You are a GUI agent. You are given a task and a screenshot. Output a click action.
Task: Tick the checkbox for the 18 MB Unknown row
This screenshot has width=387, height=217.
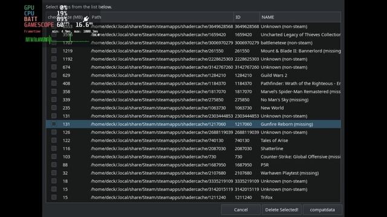(54, 181)
